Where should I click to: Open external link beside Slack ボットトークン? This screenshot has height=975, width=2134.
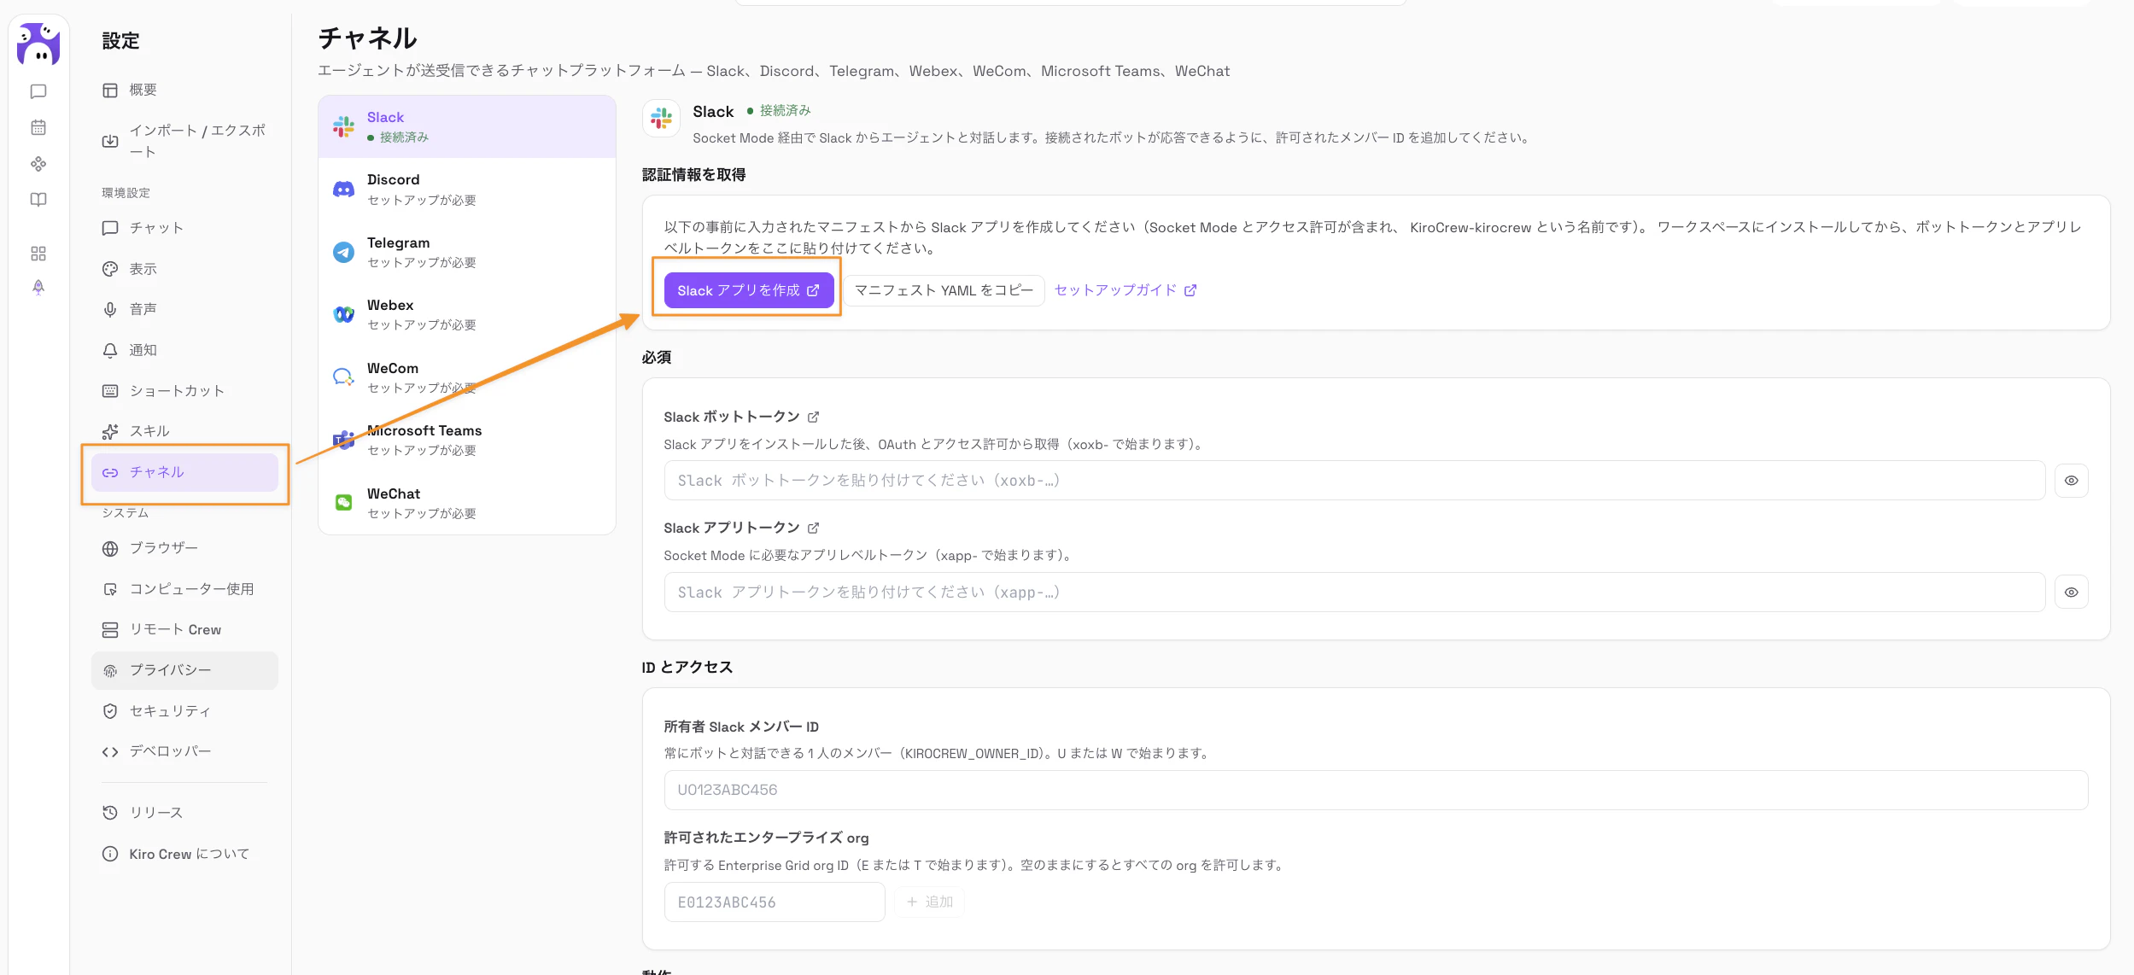click(813, 417)
